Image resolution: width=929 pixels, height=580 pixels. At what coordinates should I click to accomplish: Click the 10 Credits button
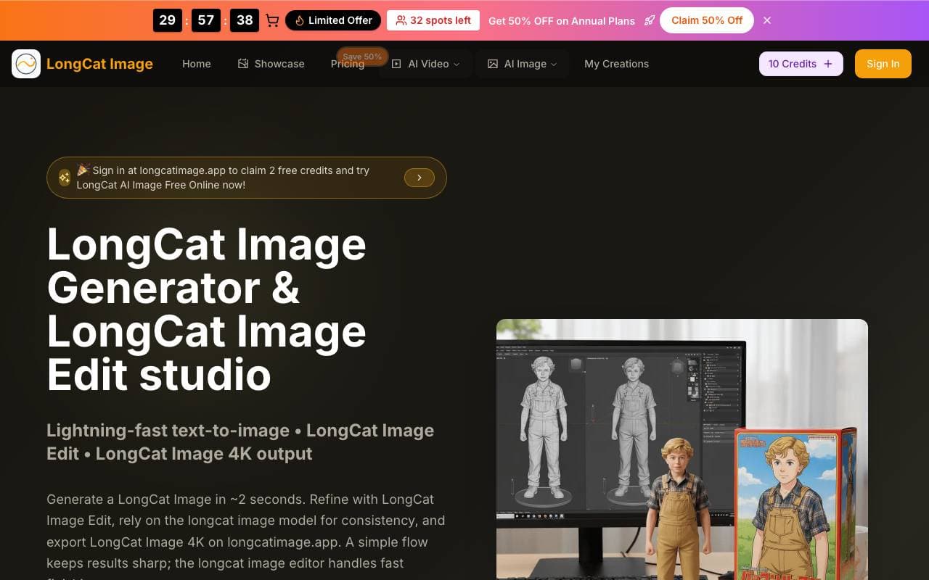pyautogui.click(x=801, y=64)
